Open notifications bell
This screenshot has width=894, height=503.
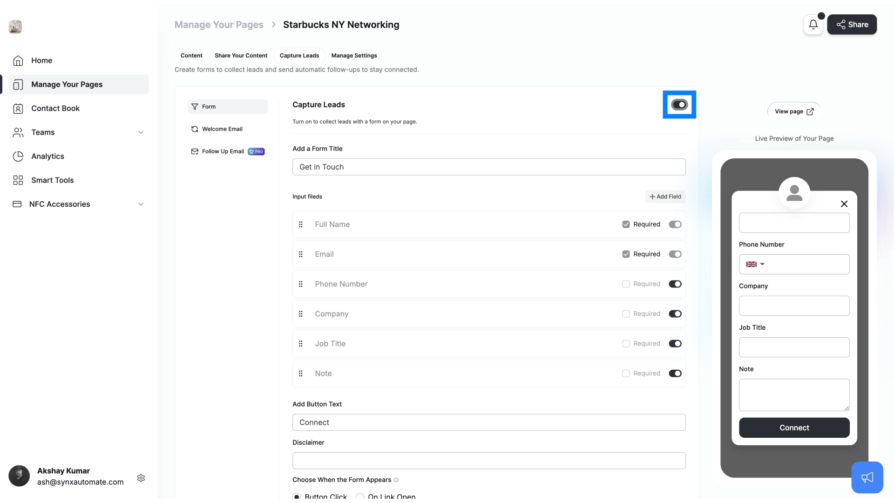[x=813, y=25]
